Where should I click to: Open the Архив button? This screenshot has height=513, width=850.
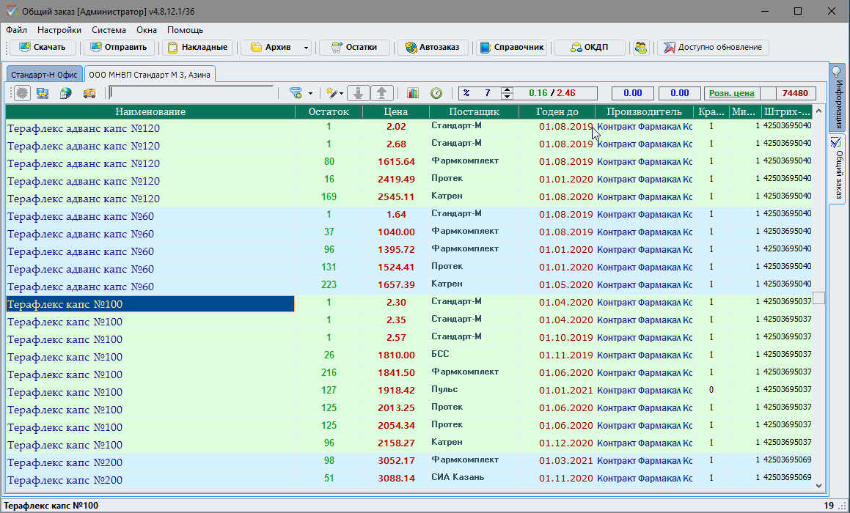point(271,47)
